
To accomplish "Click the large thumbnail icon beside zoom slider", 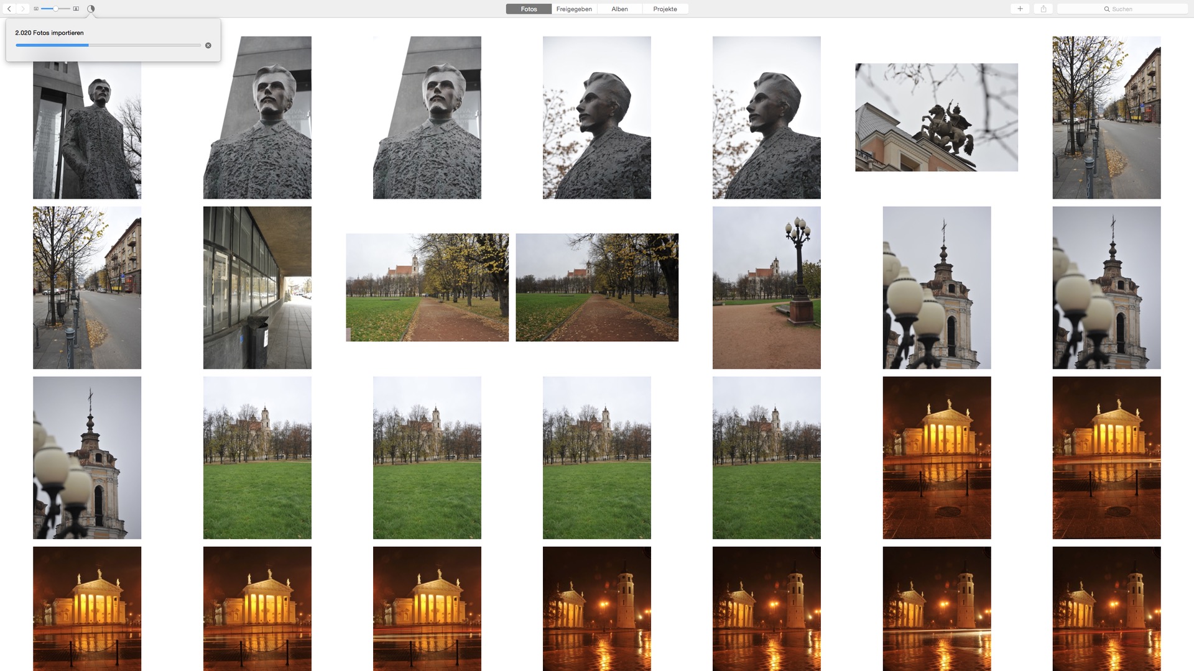I will 76,9.
